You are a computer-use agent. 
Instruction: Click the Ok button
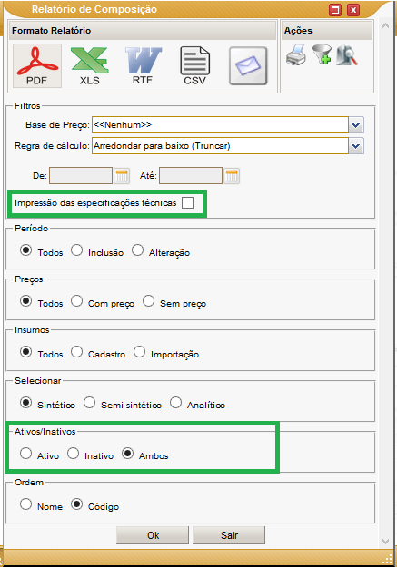pos(153,535)
